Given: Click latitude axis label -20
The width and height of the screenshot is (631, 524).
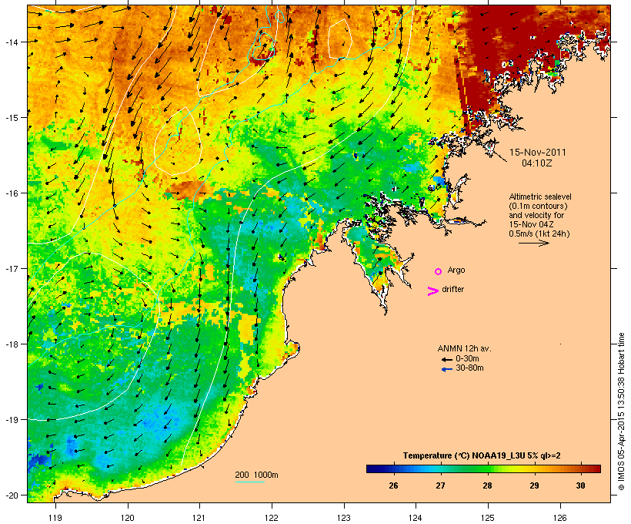Looking at the screenshot, I should [12, 495].
